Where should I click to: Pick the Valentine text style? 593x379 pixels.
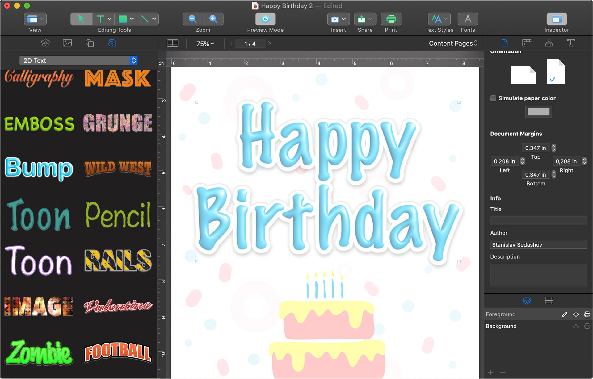(x=118, y=306)
